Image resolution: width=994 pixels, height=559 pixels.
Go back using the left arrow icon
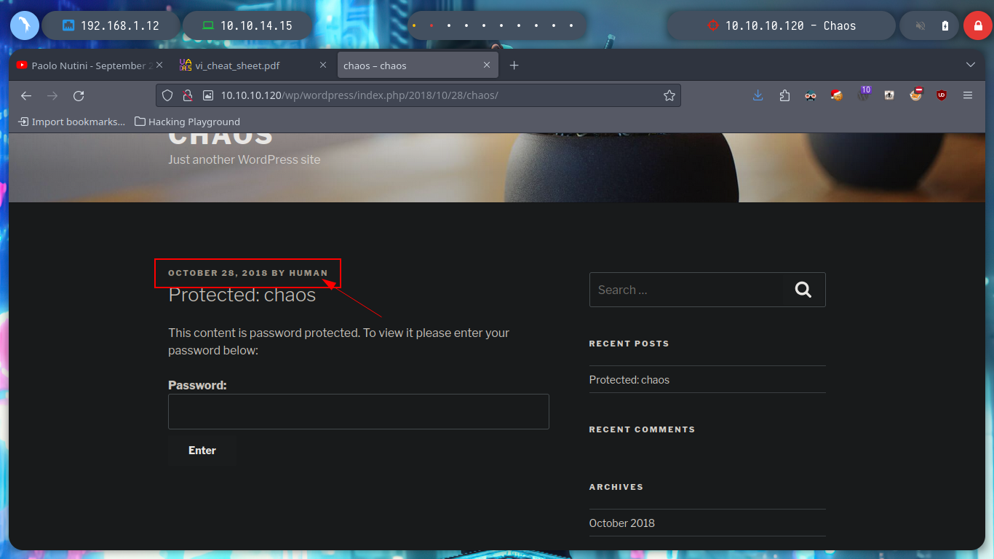coord(26,95)
